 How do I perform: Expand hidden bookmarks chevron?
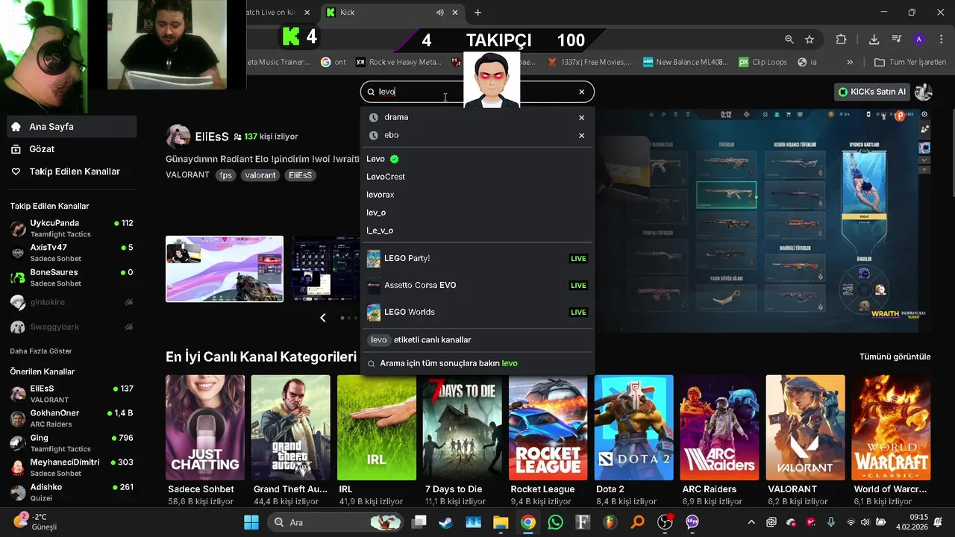point(850,62)
